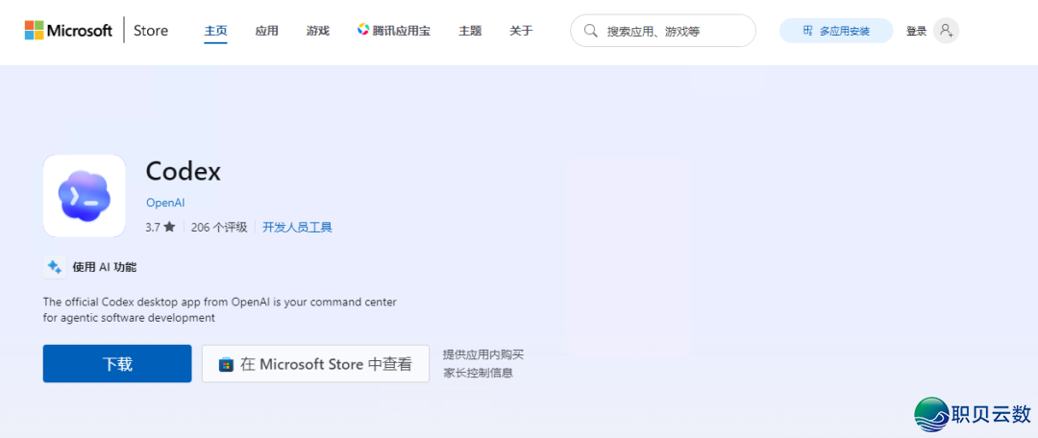Click 在 Microsoft Store 中查看 button
Viewport: 1038px width, 438px height.
[x=316, y=364]
